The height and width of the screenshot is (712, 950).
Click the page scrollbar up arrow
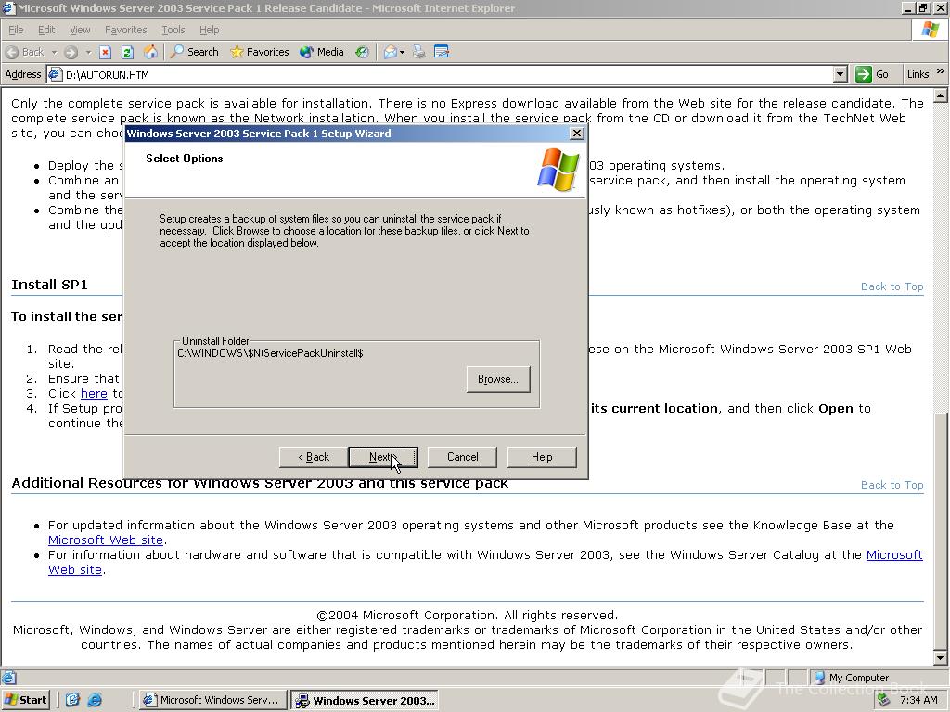point(941,95)
